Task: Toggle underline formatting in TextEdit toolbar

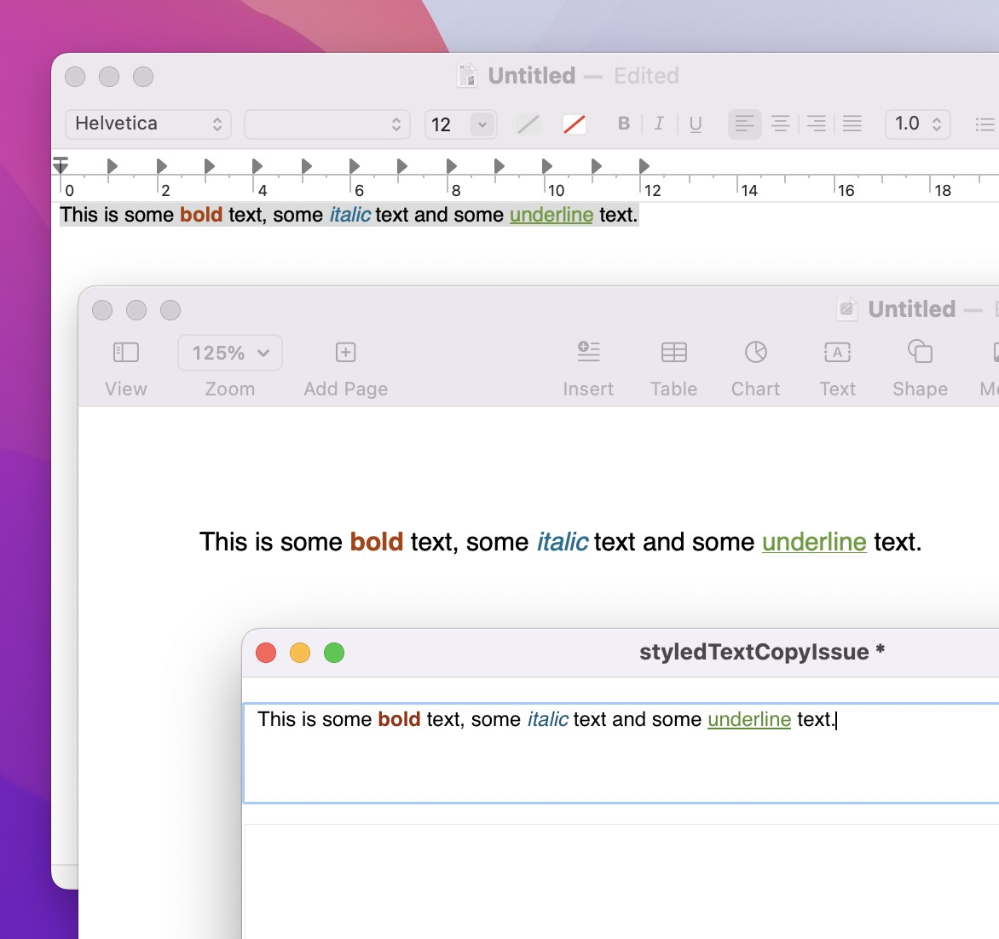Action: click(x=696, y=124)
